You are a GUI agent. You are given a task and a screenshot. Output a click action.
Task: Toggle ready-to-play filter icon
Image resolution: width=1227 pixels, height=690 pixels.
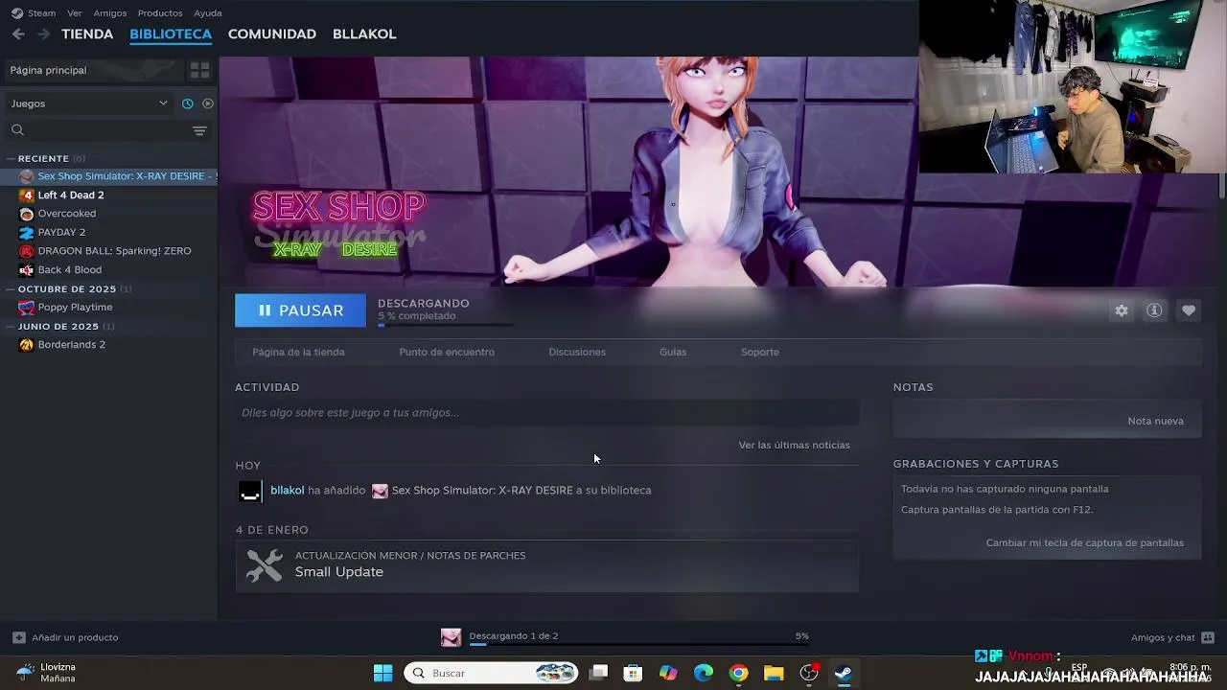click(x=208, y=103)
